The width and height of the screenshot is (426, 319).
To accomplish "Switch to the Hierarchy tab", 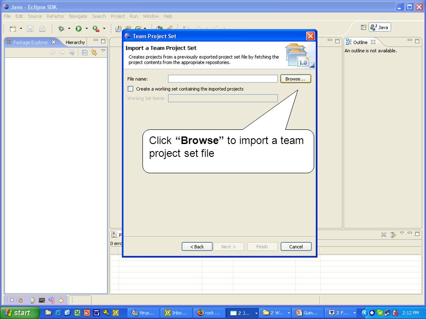I will click(75, 43).
